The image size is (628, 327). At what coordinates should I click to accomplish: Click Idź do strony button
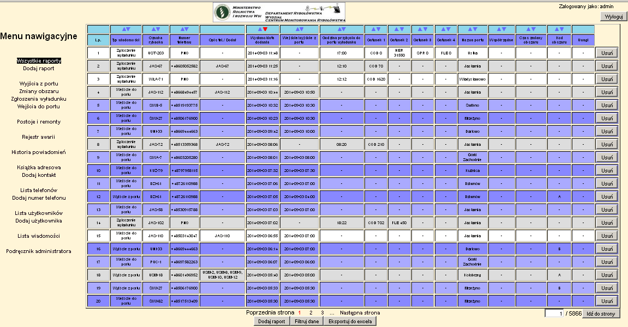pyautogui.click(x=601, y=313)
